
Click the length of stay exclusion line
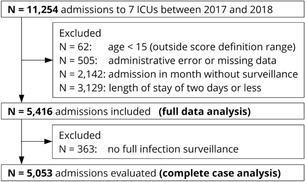click(160, 88)
